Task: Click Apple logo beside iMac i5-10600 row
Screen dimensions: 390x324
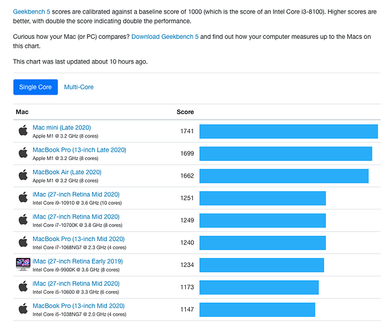Action: pyautogui.click(x=23, y=286)
